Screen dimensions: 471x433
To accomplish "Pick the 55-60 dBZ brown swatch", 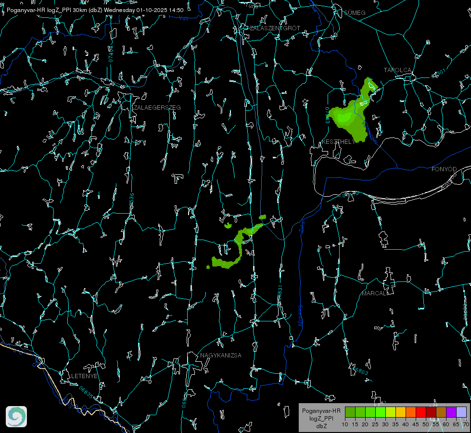I will [x=441, y=412].
